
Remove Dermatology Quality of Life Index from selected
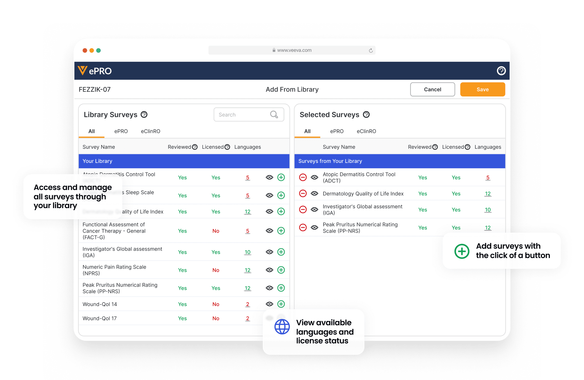(x=303, y=194)
